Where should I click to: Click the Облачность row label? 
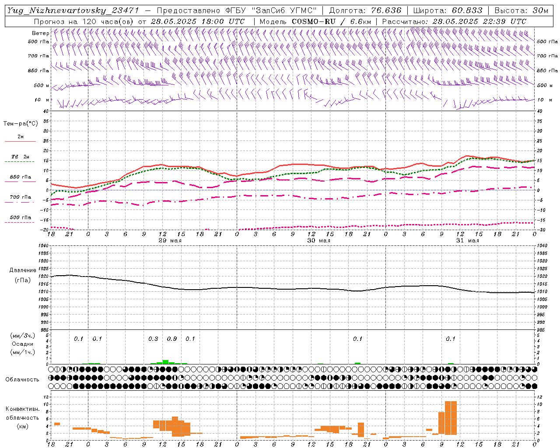click(x=22, y=379)
